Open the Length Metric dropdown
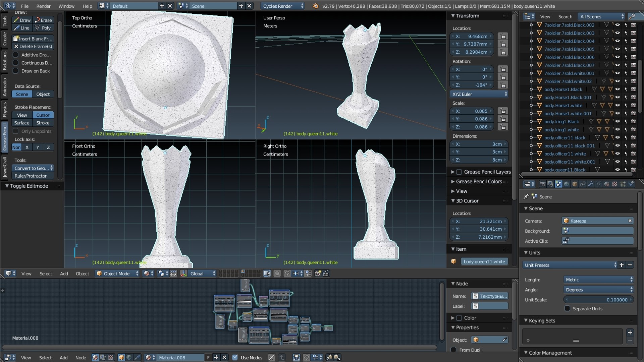This screenshot has height=362, width=644. tap(598, 280)
